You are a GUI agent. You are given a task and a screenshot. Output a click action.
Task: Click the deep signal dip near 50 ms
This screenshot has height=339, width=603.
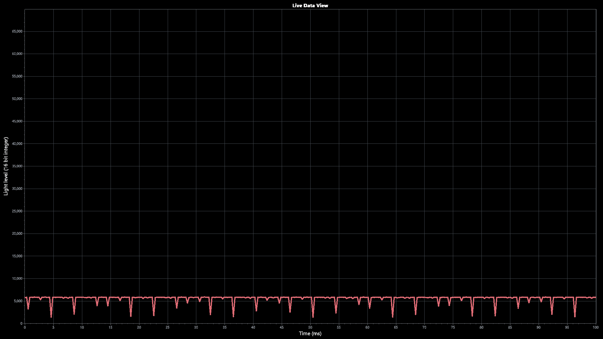(x=313, y=315)
